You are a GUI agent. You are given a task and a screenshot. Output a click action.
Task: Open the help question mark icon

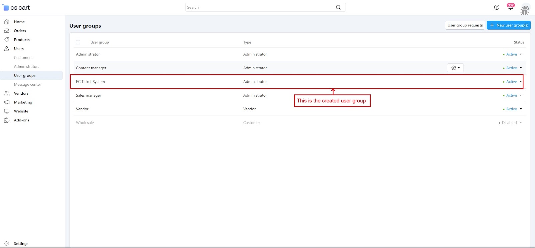coord(497,7)
